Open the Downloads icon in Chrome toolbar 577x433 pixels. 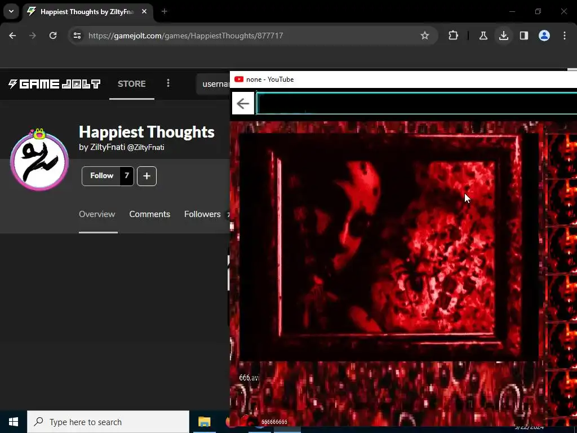point(504,36)
